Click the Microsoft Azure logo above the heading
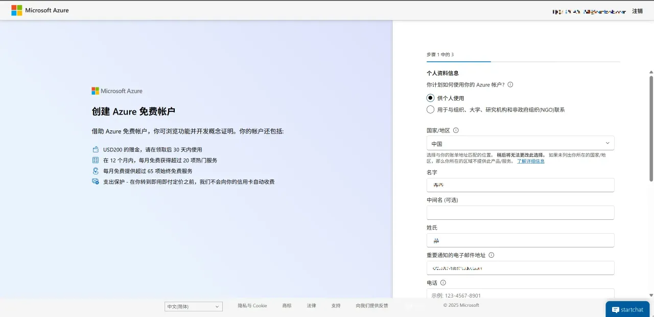The image size is (654, 317). [117, 91]
